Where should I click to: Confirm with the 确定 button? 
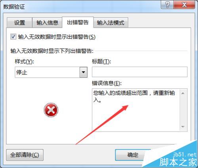pyautogui.click(x=133, y=155)
